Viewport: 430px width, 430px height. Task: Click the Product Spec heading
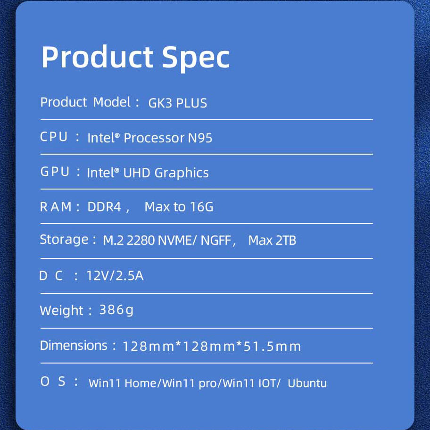135,58
